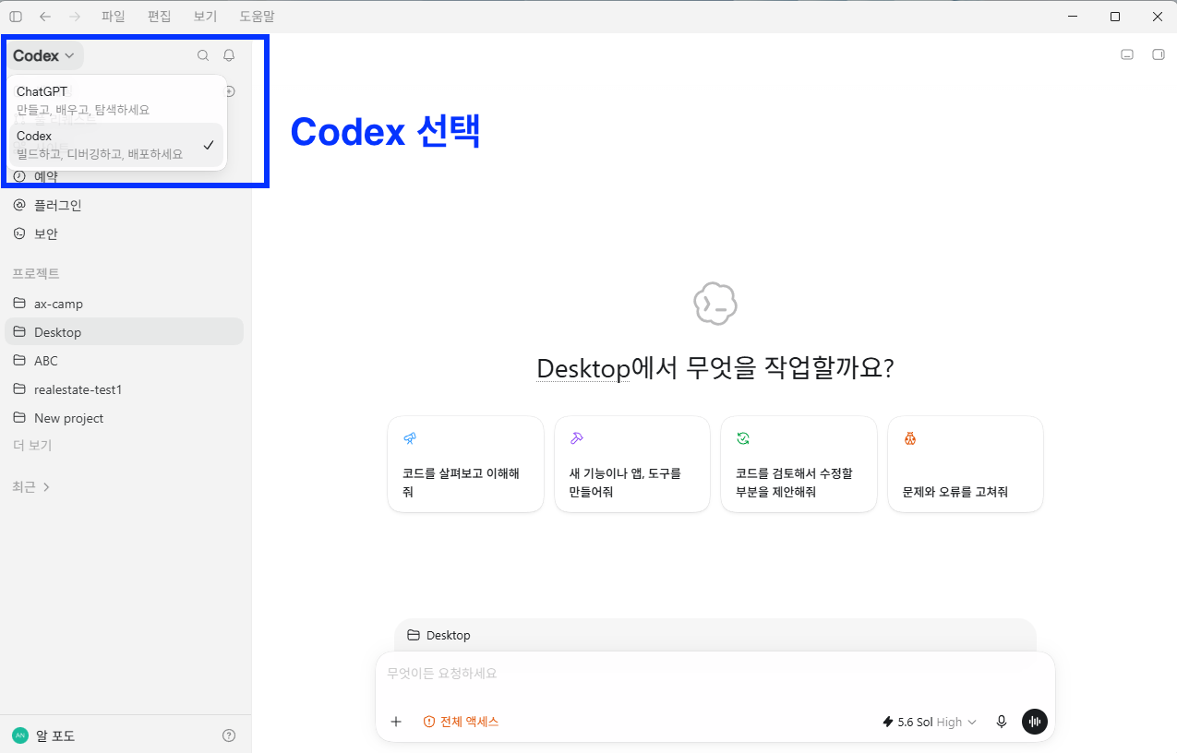The height and width of the screenshot is (753, 1177).
Task: Click the orange bug icon on card
Action: (909, 438)
